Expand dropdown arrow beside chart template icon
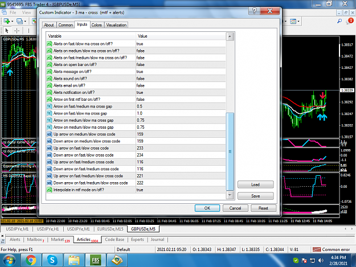 click(298, 21)
